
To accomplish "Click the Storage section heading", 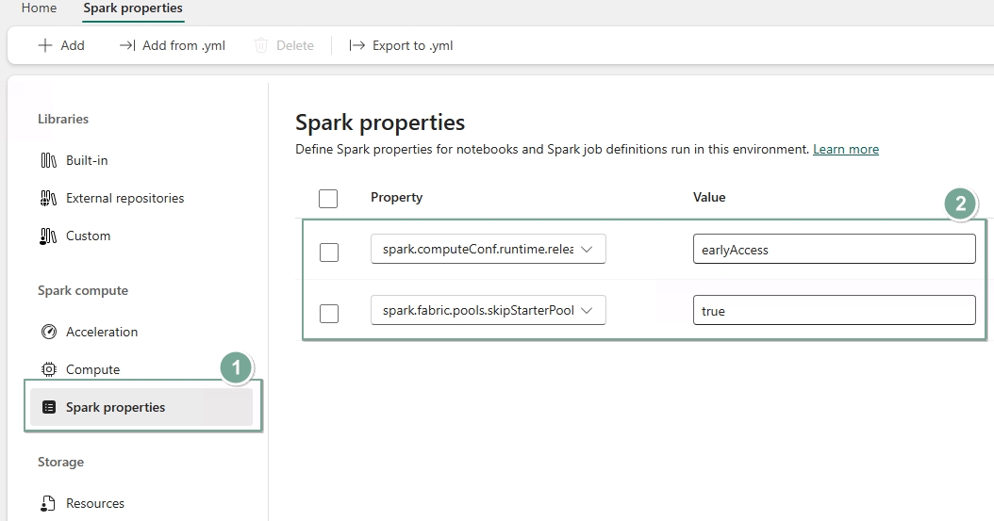I will click(x=60, y=463).
